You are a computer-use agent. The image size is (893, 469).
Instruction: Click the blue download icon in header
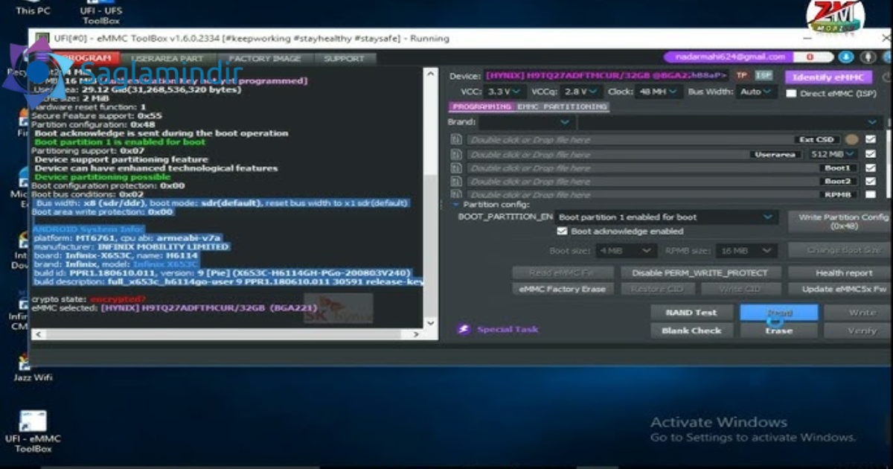coord(846,57)
